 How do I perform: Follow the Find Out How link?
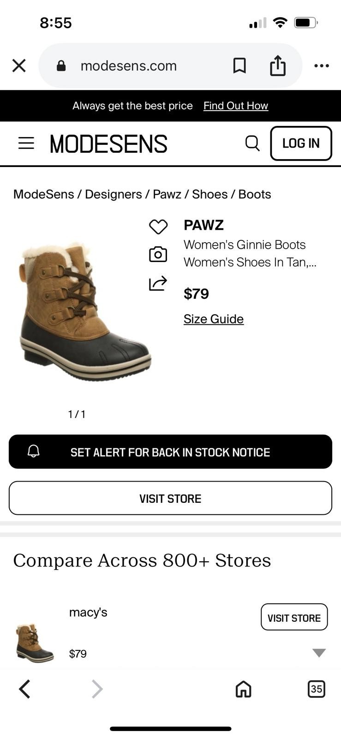236,106
